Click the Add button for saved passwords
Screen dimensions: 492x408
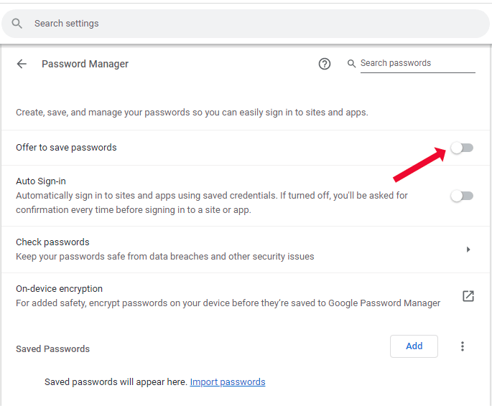point(414,346)
